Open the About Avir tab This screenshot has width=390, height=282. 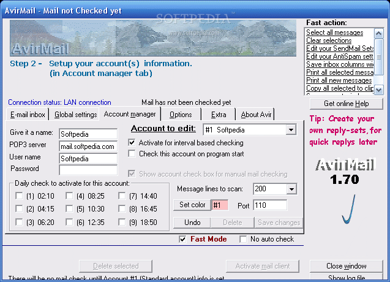click(x=256, y=115)
